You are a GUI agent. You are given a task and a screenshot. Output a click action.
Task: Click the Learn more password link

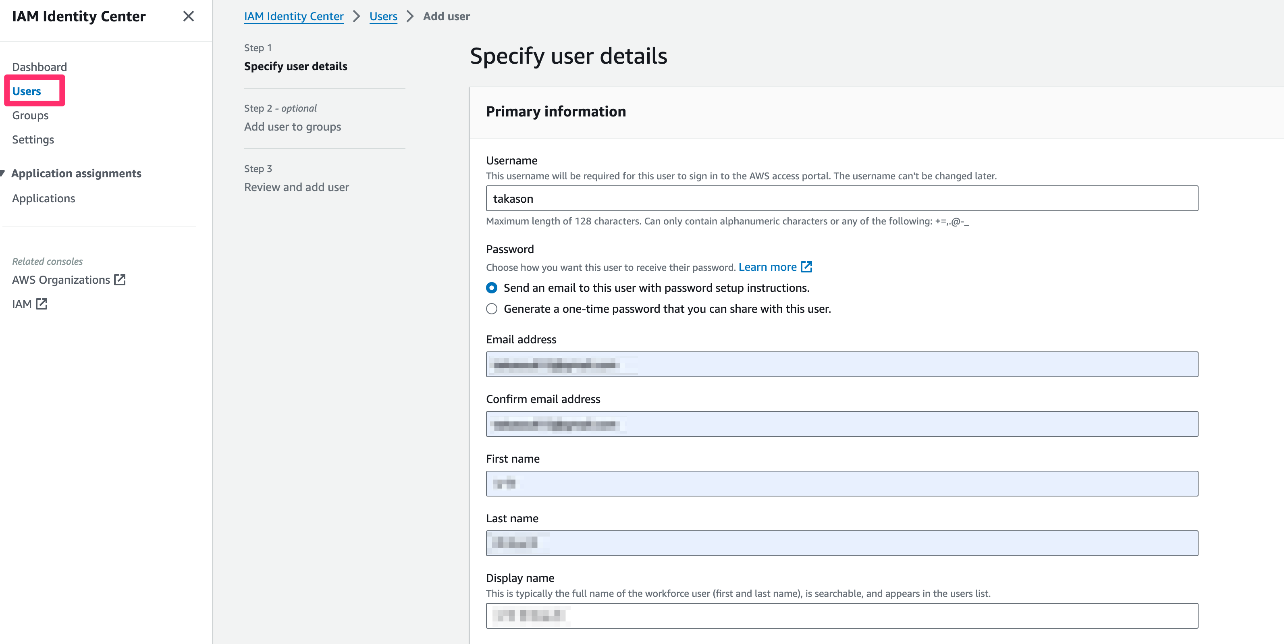[767, 267]
